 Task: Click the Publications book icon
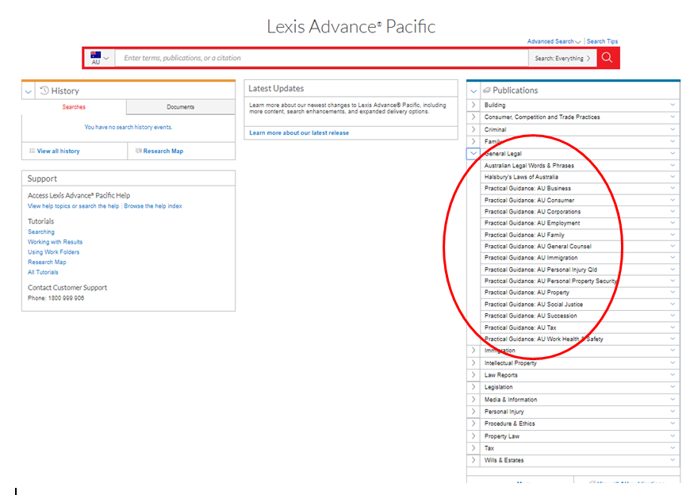(487, 90)
